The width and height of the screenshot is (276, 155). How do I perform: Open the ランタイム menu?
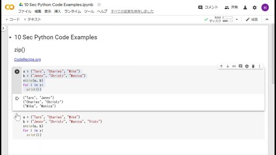(72, 12)
